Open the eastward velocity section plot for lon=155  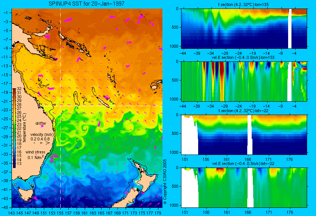click(x=244, y=81)
